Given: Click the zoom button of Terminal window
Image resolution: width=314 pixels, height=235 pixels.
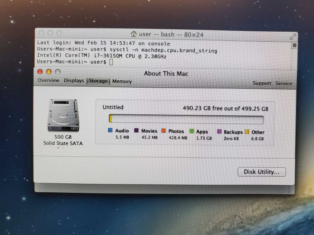Looking at the screenshot, I should [x=59, y=33].
